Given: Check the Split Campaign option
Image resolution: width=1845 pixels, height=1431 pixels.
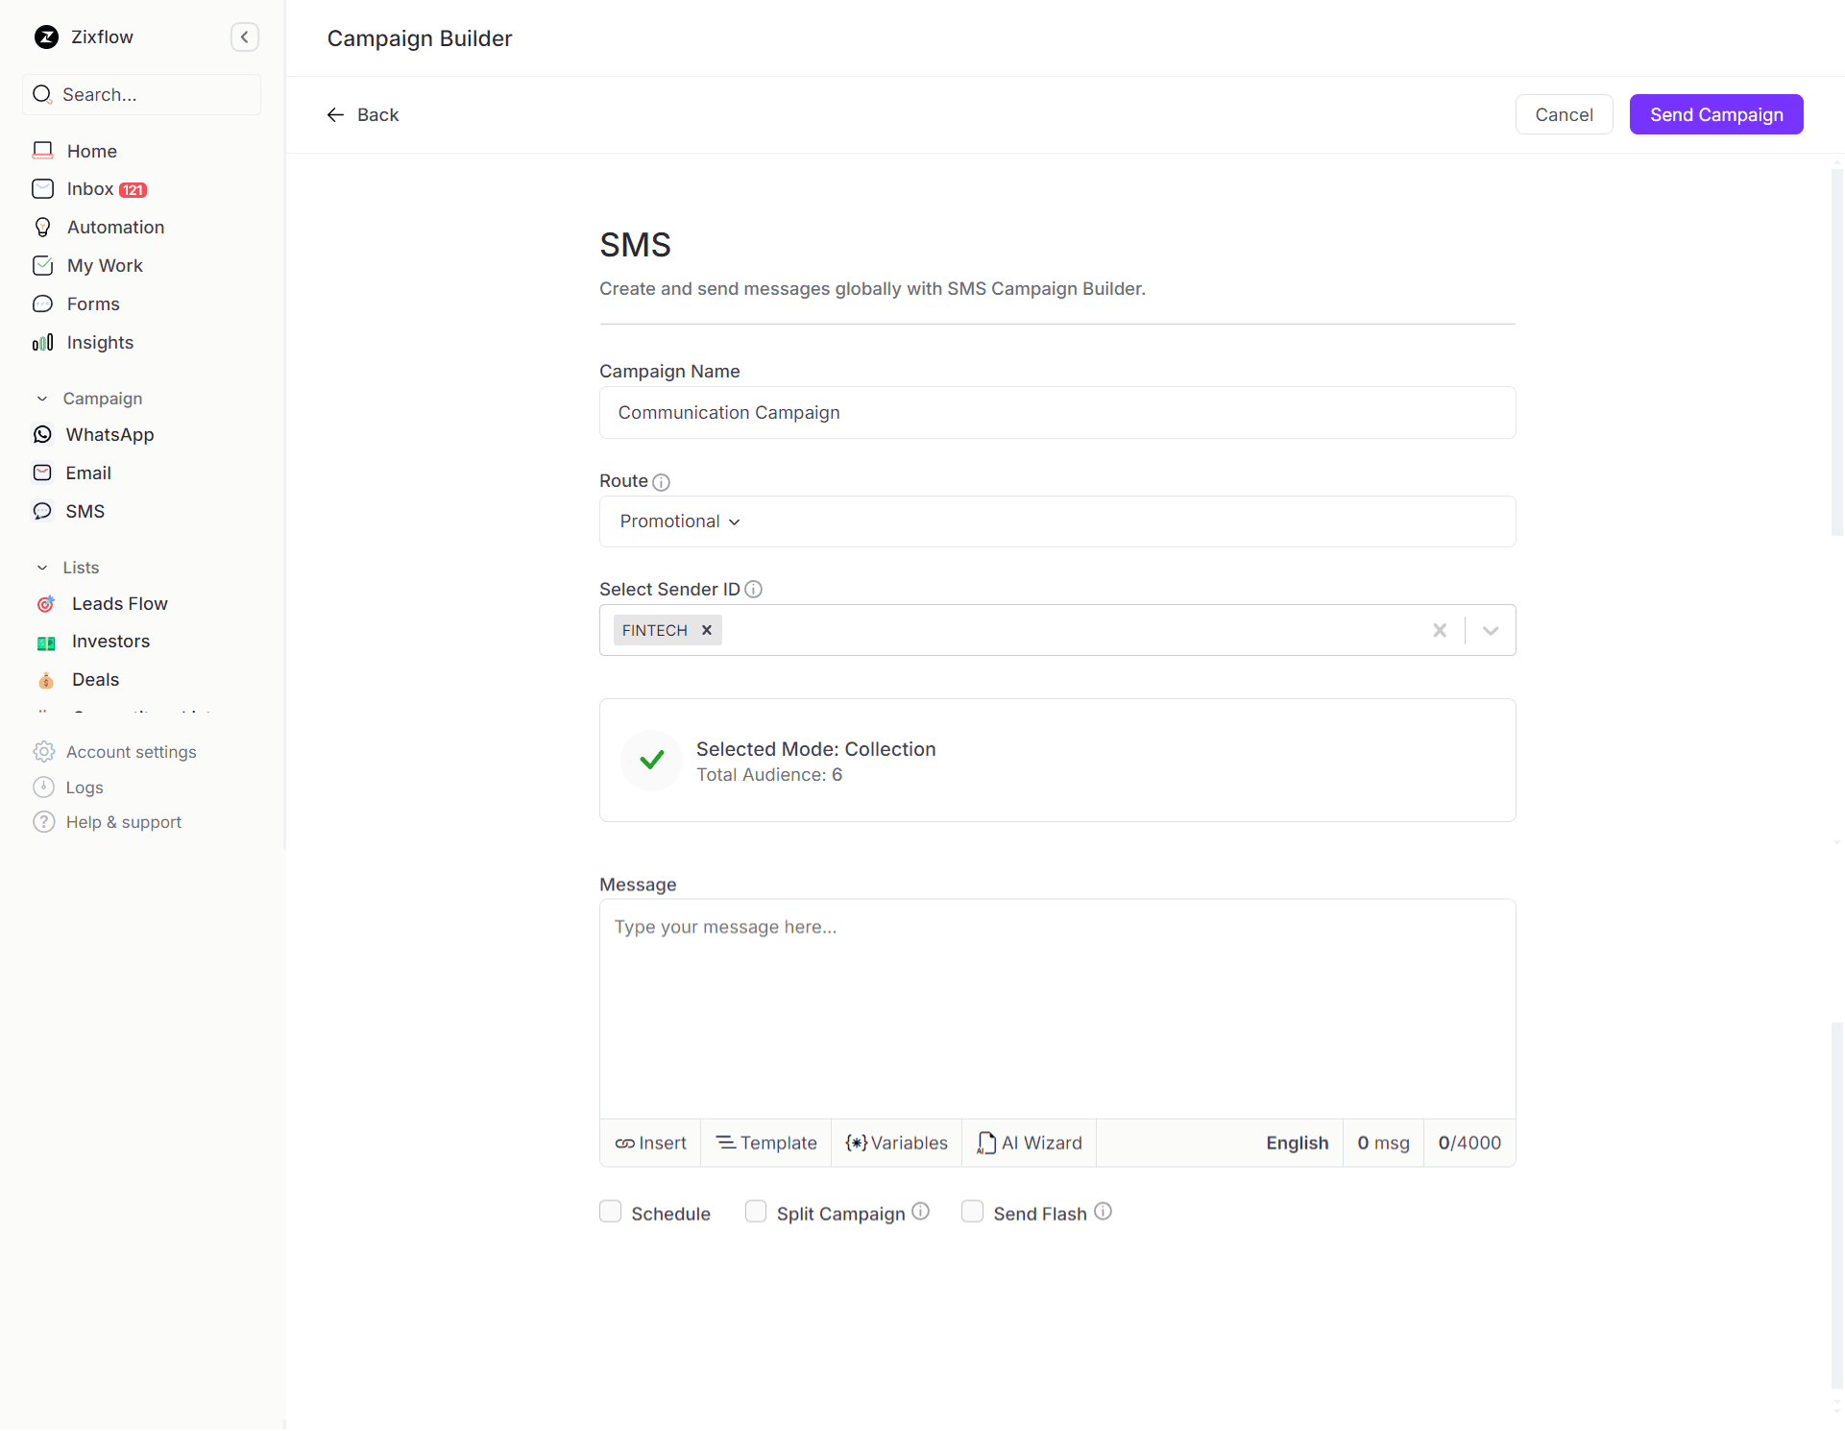Looking at the screenshot, I should click(756, 1212).
